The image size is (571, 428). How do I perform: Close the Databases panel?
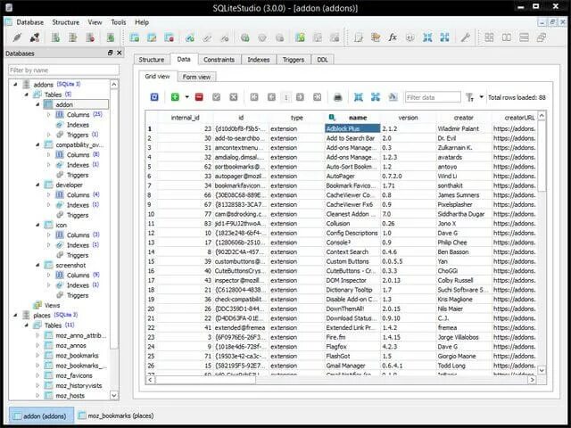[x=119, y=53]
